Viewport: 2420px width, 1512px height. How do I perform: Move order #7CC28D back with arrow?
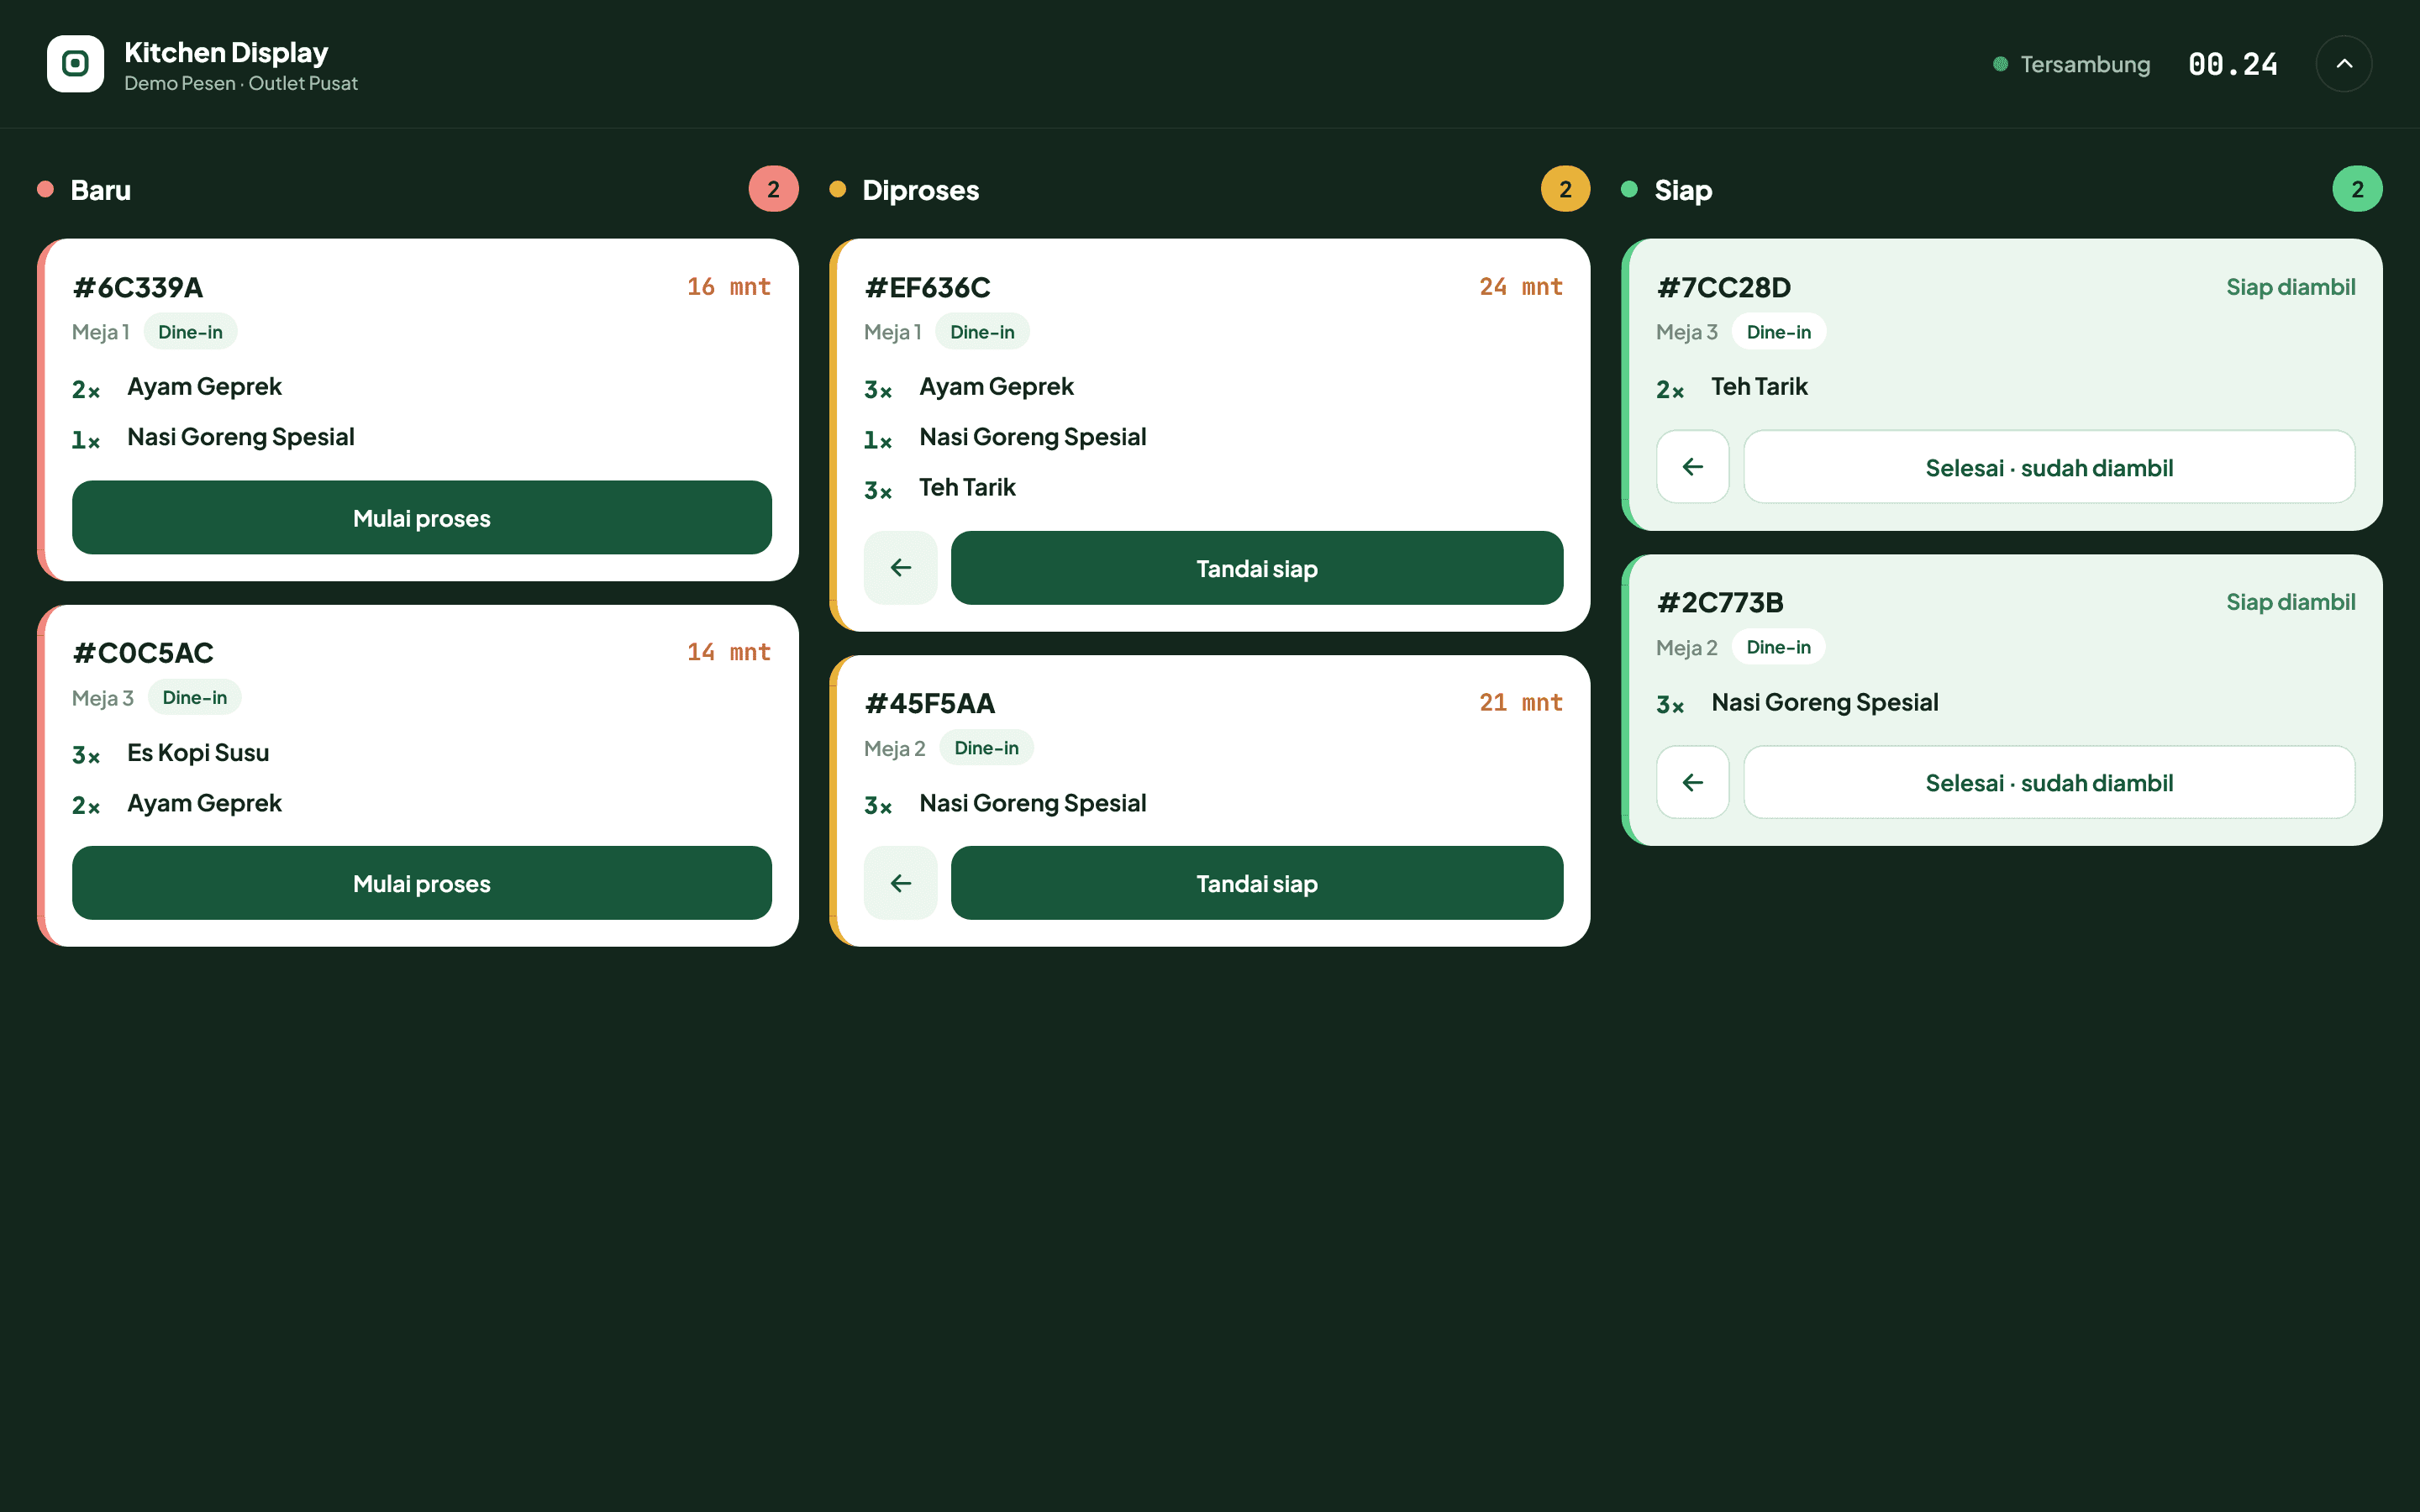1692,467
